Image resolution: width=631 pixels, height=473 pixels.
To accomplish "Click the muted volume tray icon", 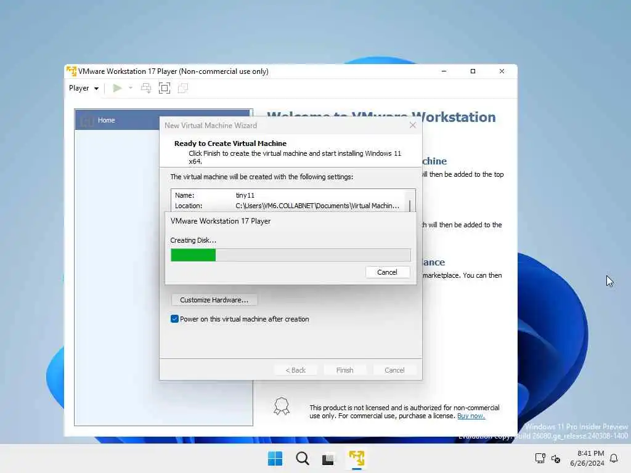I will 556,458.
